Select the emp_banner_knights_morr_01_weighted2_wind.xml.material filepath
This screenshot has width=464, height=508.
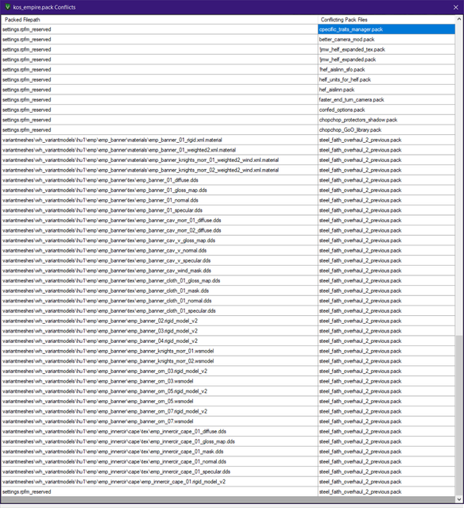point(159,160)
